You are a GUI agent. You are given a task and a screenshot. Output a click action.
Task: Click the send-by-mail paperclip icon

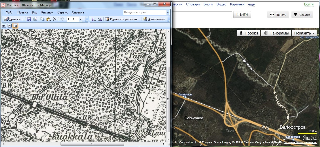pos(35,19)
